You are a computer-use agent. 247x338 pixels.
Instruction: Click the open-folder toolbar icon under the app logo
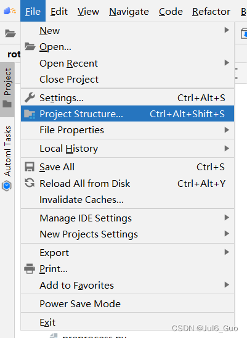[x=10, y=33]
